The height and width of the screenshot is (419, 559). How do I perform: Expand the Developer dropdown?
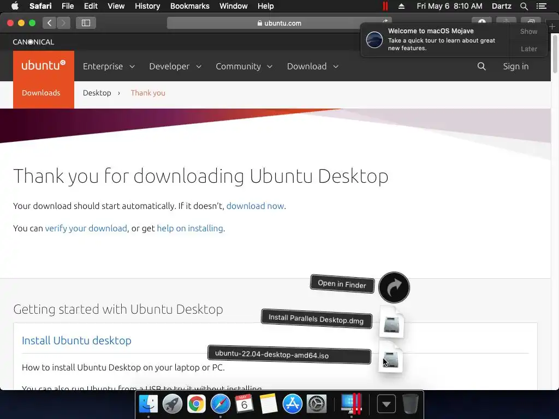(175, 66)
